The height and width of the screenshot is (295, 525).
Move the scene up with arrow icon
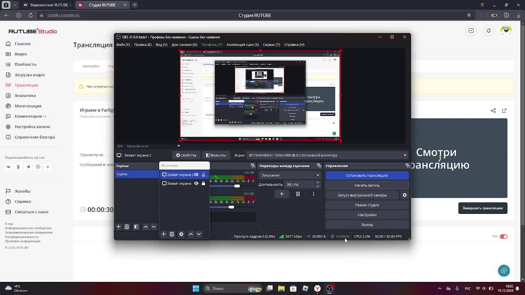pyautogui.click(x=146, y=227)
